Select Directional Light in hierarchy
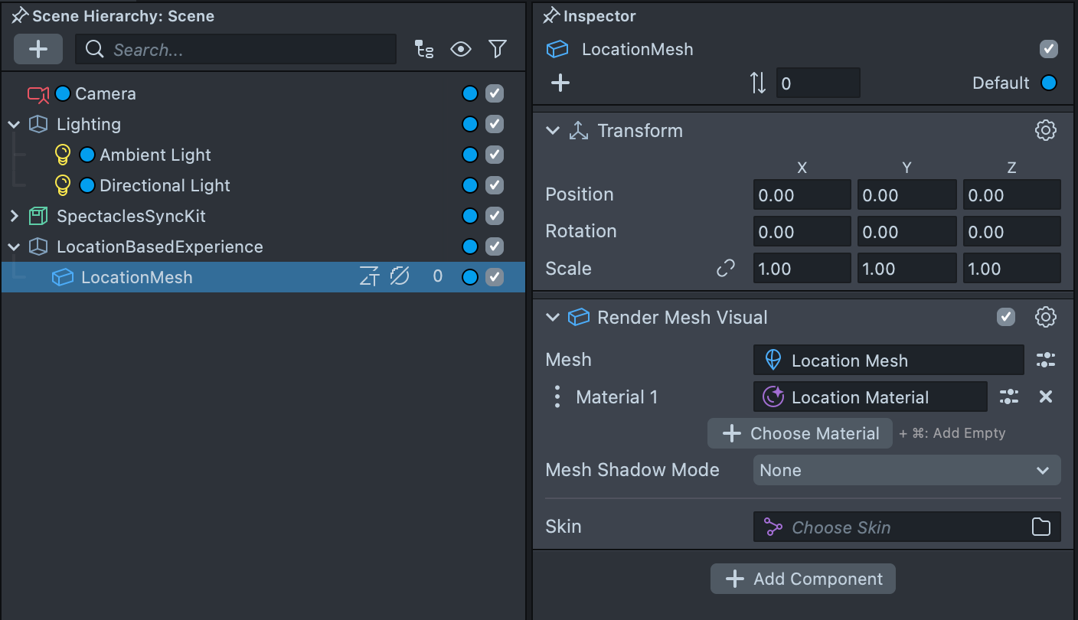Image resolution: width=1078 pixels, height=620 pixels. point(165,185)
